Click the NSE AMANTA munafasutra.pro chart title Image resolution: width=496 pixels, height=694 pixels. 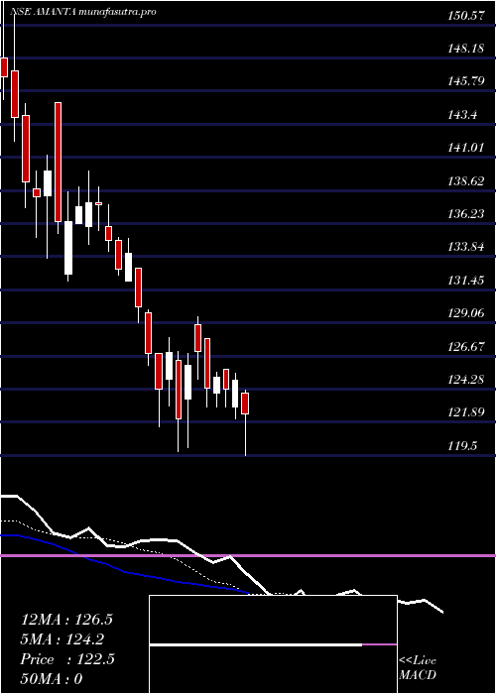coord(82,12)
